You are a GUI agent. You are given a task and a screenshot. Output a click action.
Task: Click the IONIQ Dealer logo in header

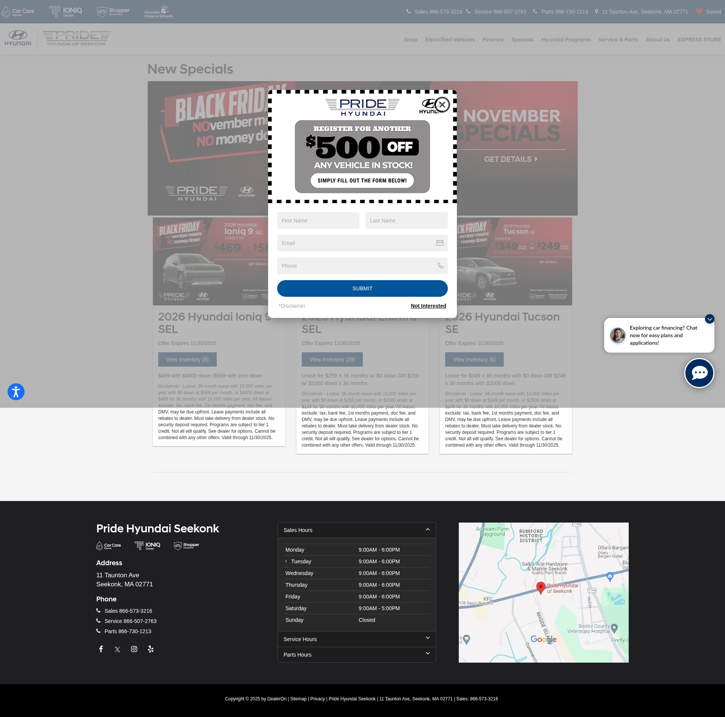tap(66, 12)
